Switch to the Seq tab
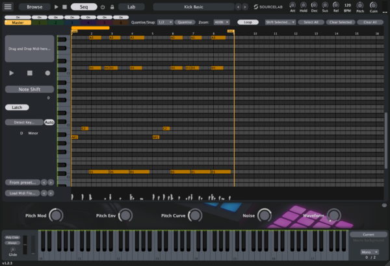 tap(84, 7)
